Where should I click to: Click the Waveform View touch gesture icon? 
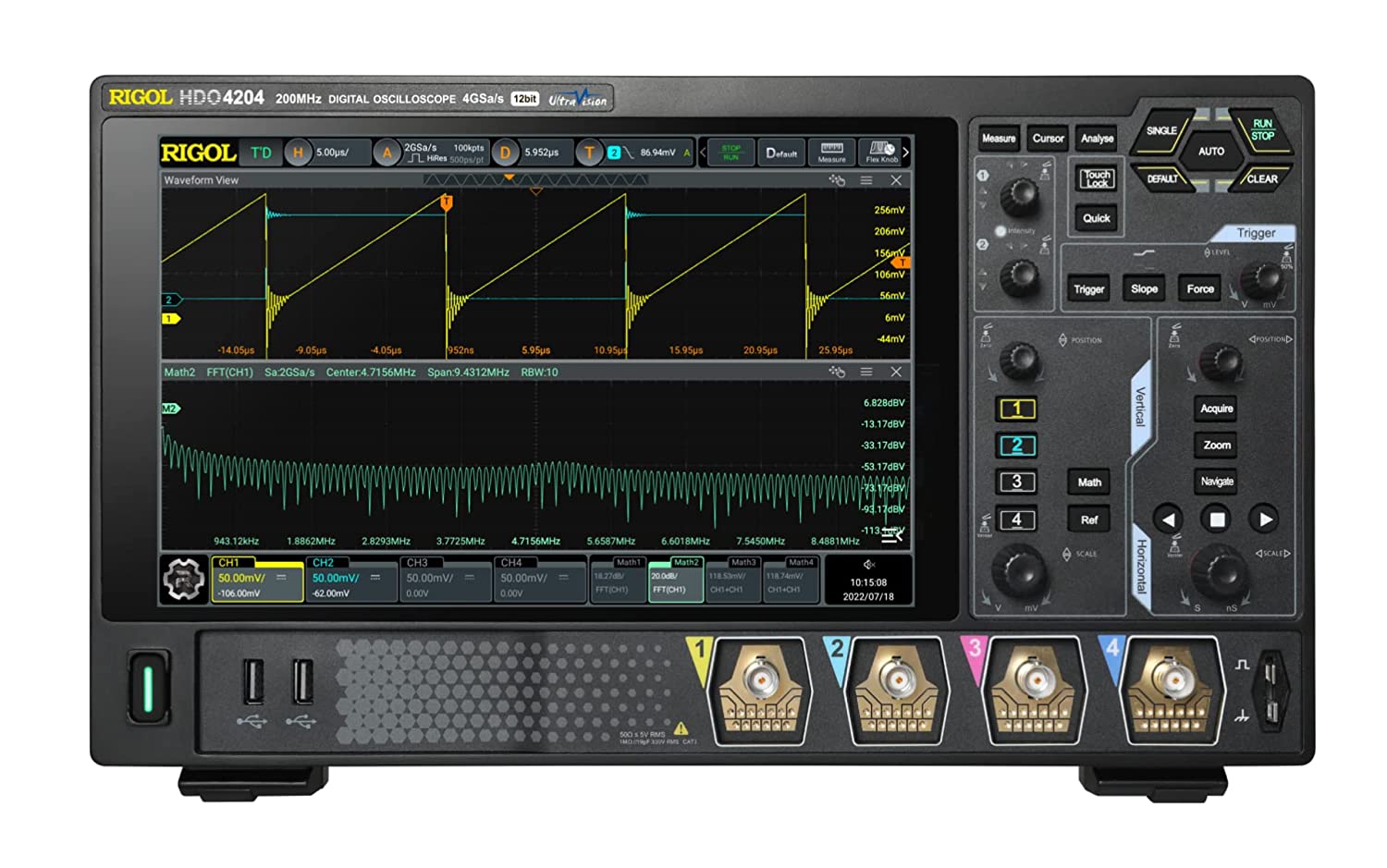(x=837, y=180)
